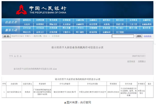Visit the 下载中心 page
Viewport: 156px width, 105px height.
click(67, 32)
